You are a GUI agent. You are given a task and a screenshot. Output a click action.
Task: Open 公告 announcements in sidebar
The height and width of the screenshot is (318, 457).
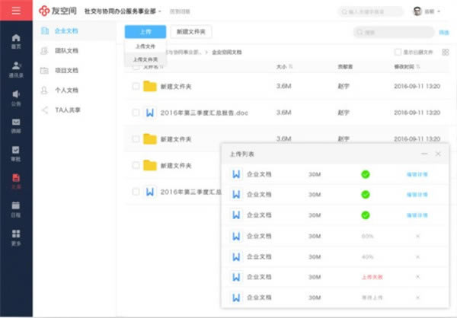point(16,97)
